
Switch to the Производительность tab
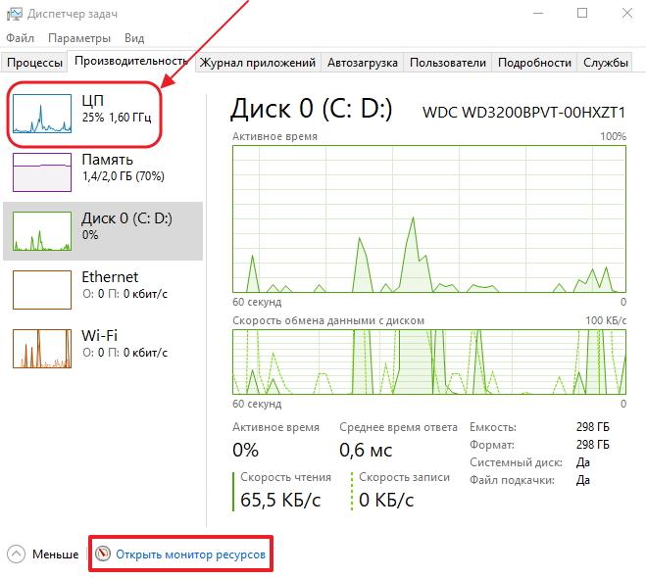point(131,62)
